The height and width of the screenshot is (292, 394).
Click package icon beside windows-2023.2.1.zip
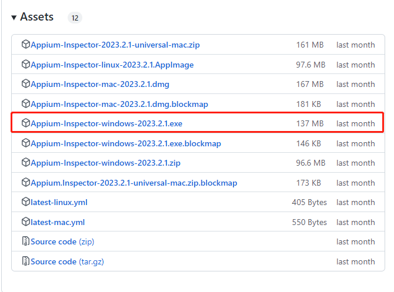26,162
